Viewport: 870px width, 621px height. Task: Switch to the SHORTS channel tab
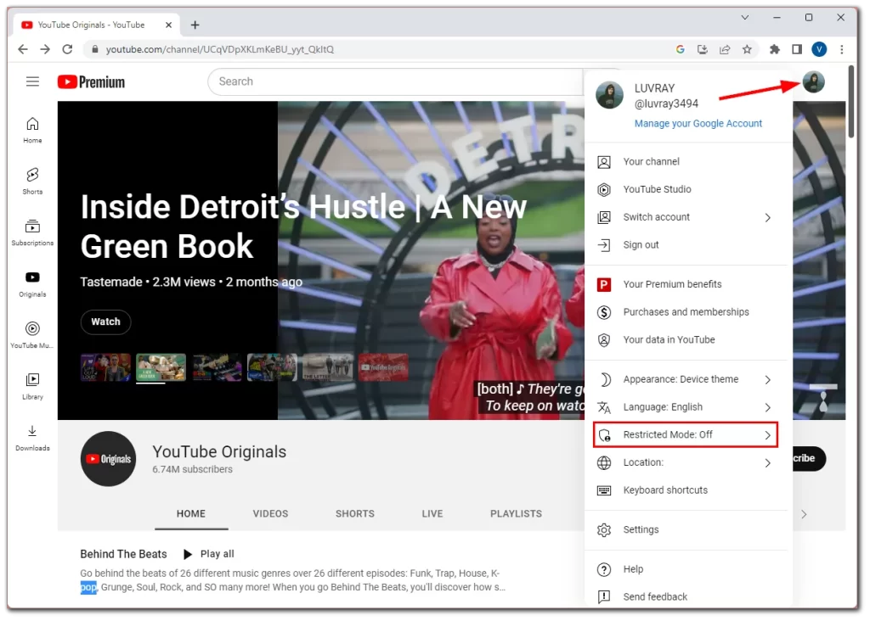click(x=355, y=513)
